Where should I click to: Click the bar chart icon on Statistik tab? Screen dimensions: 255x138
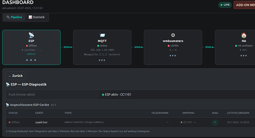tap(30, 17)
